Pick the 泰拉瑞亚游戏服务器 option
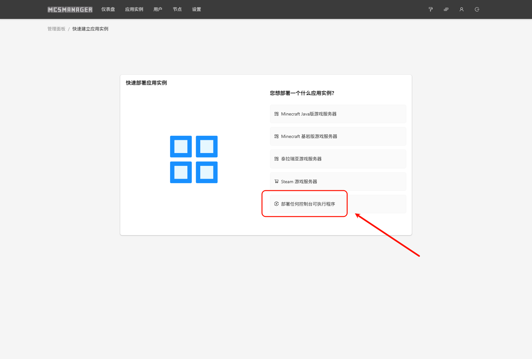 (338, 159)
